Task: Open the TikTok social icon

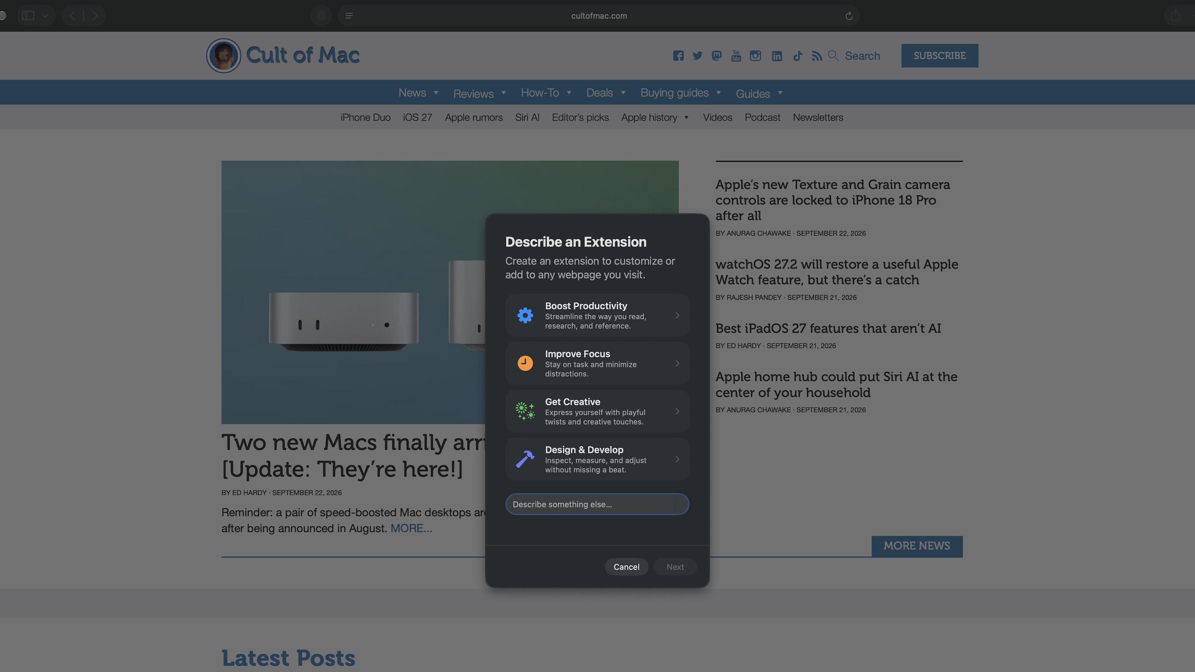Action: [798, 56]
